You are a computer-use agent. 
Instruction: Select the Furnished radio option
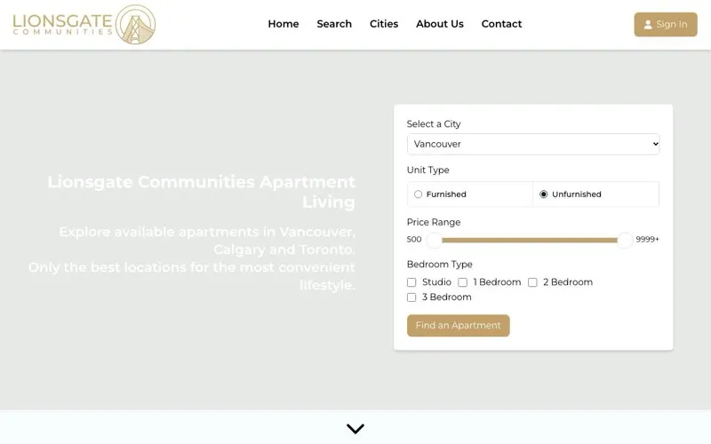pos(418,194)
